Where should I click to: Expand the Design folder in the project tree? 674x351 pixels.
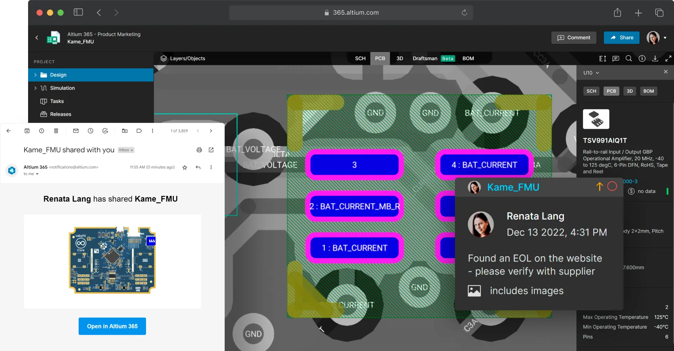(x=35, y=75)
